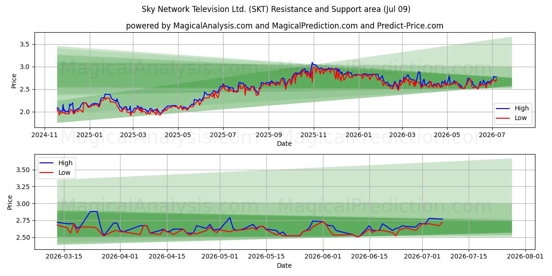Image resolution: width=552 pixels, height=276 pixels.
Task: Click the Low legend entry in bottom chart
Action: coord(56,172)
